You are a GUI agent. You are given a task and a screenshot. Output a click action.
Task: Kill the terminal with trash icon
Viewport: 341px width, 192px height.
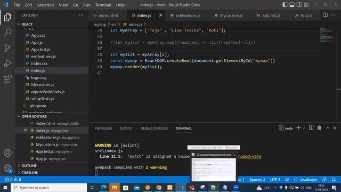[x=319, y=128]
